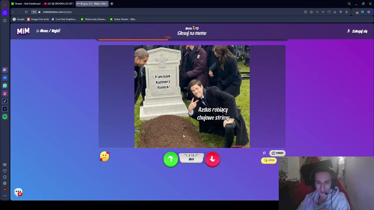The height and width of the screenshot is (210, 374).
Task: Open Messenger in sidebar
Action: click(5, 78)
